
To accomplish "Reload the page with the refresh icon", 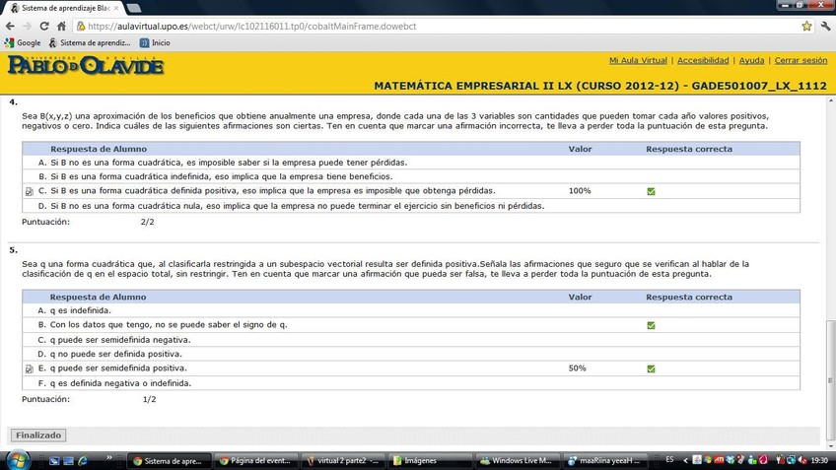I will pos(45,26).
